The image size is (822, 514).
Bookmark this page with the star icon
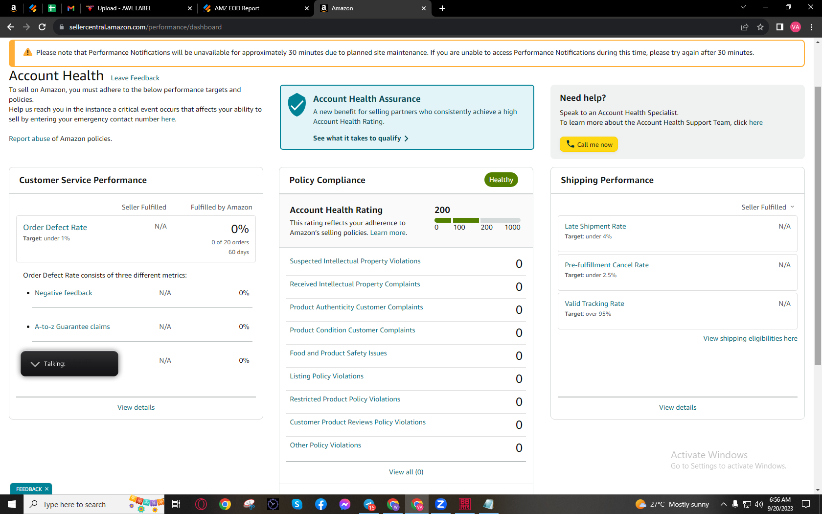click(760, 27)
